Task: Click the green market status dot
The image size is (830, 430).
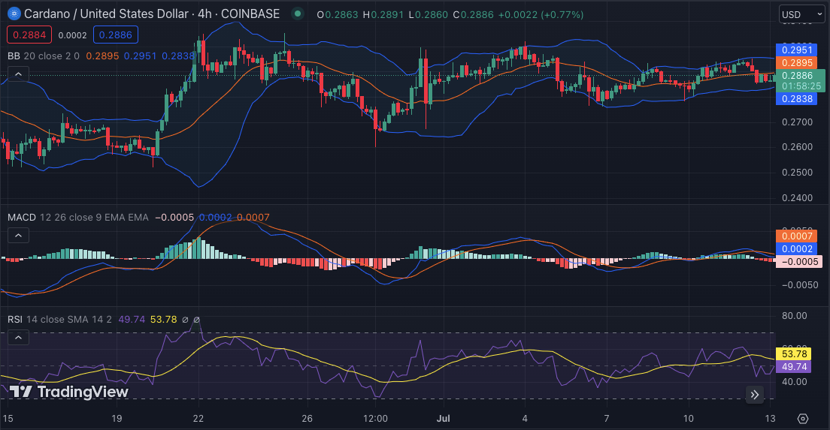Action: pos(298,14)
